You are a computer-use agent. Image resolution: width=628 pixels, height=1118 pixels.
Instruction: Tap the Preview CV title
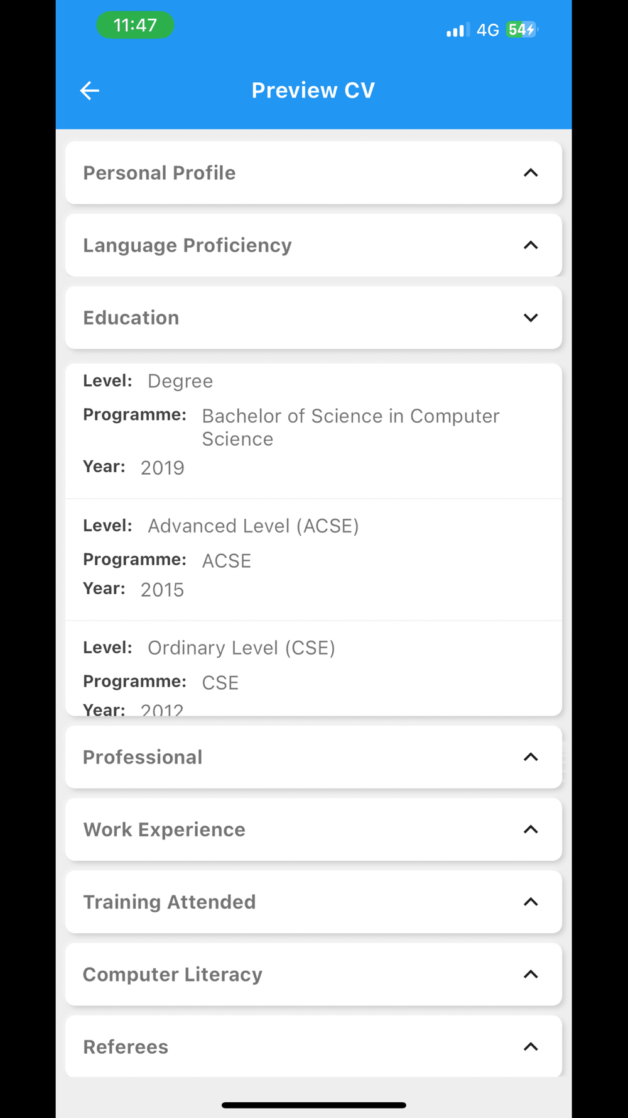click(x=313, y=91)
